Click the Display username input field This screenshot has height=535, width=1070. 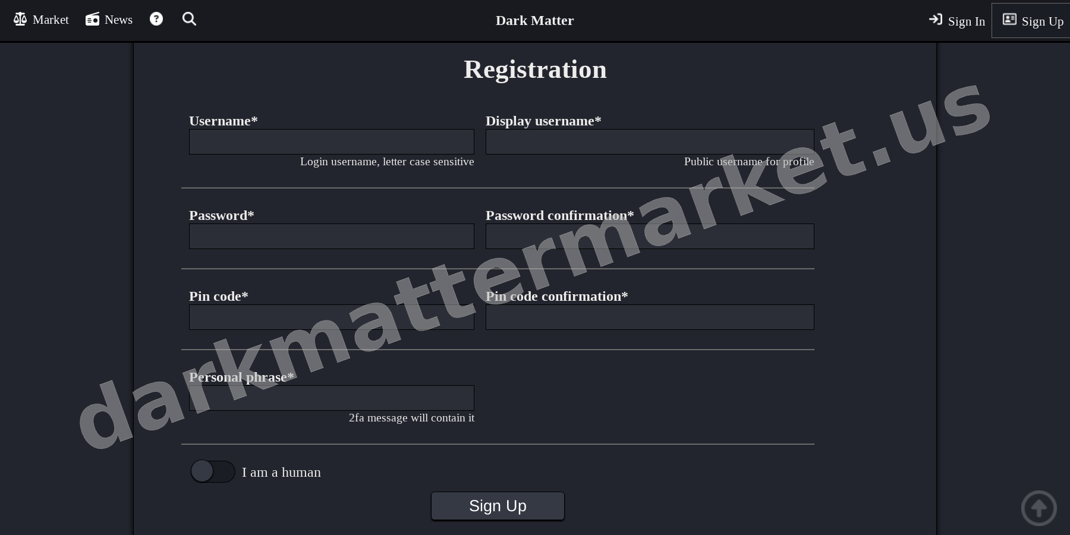point(649,141)
